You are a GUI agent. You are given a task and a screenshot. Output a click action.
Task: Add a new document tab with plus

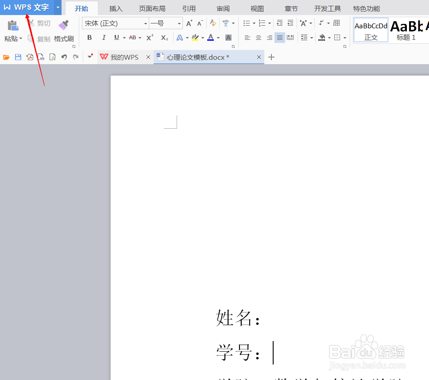271,57
